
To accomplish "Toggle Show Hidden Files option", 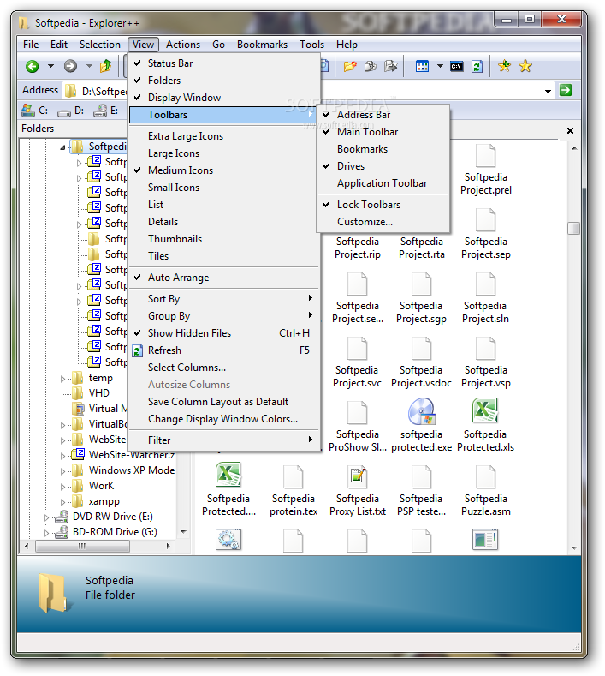I will click(224, 333).
